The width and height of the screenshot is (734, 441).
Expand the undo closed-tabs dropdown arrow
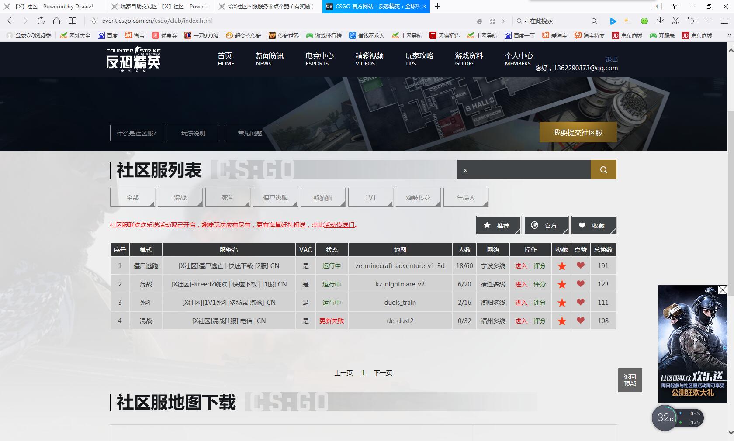click(698, 21)
